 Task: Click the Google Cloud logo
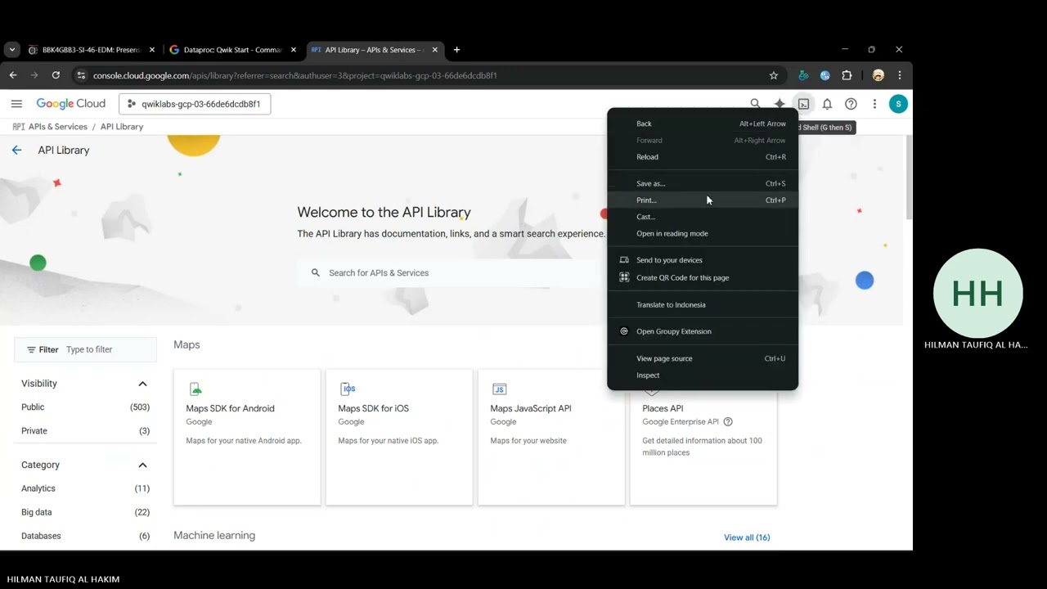pyautogui.click(x=70, y=104)
